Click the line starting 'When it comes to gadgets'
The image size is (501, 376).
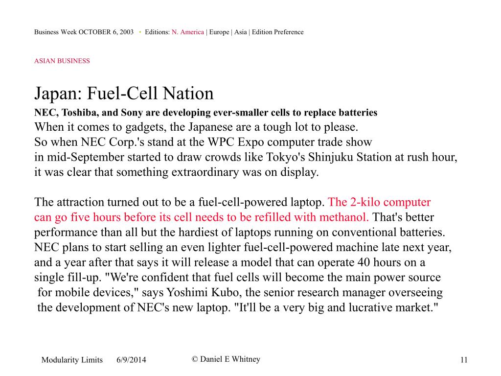(x=196, y=127)
